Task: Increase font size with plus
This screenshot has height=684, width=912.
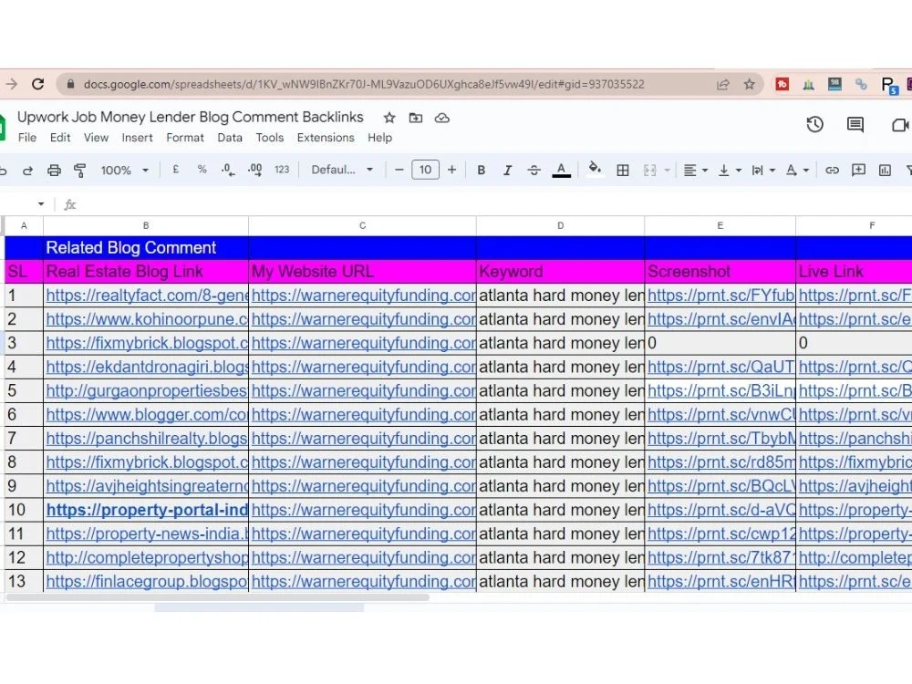Action: click(451, 170)
